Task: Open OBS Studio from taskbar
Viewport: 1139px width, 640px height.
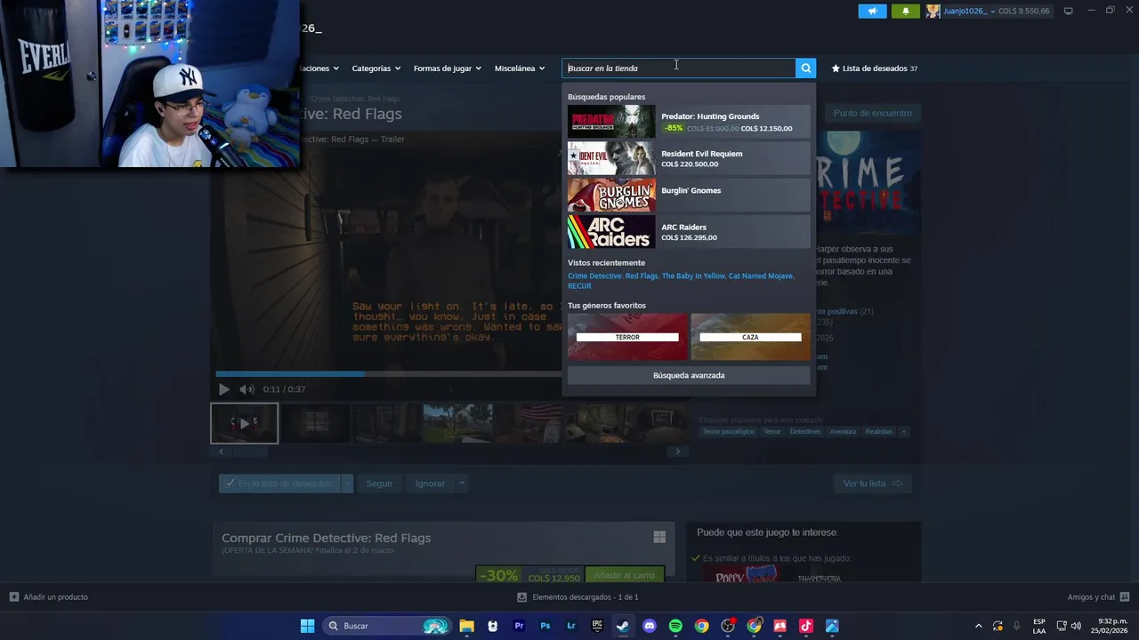Action: [x=728, y=626]
